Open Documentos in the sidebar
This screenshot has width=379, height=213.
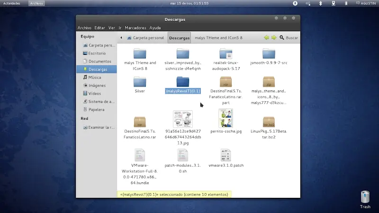click(x=97, y=61)
